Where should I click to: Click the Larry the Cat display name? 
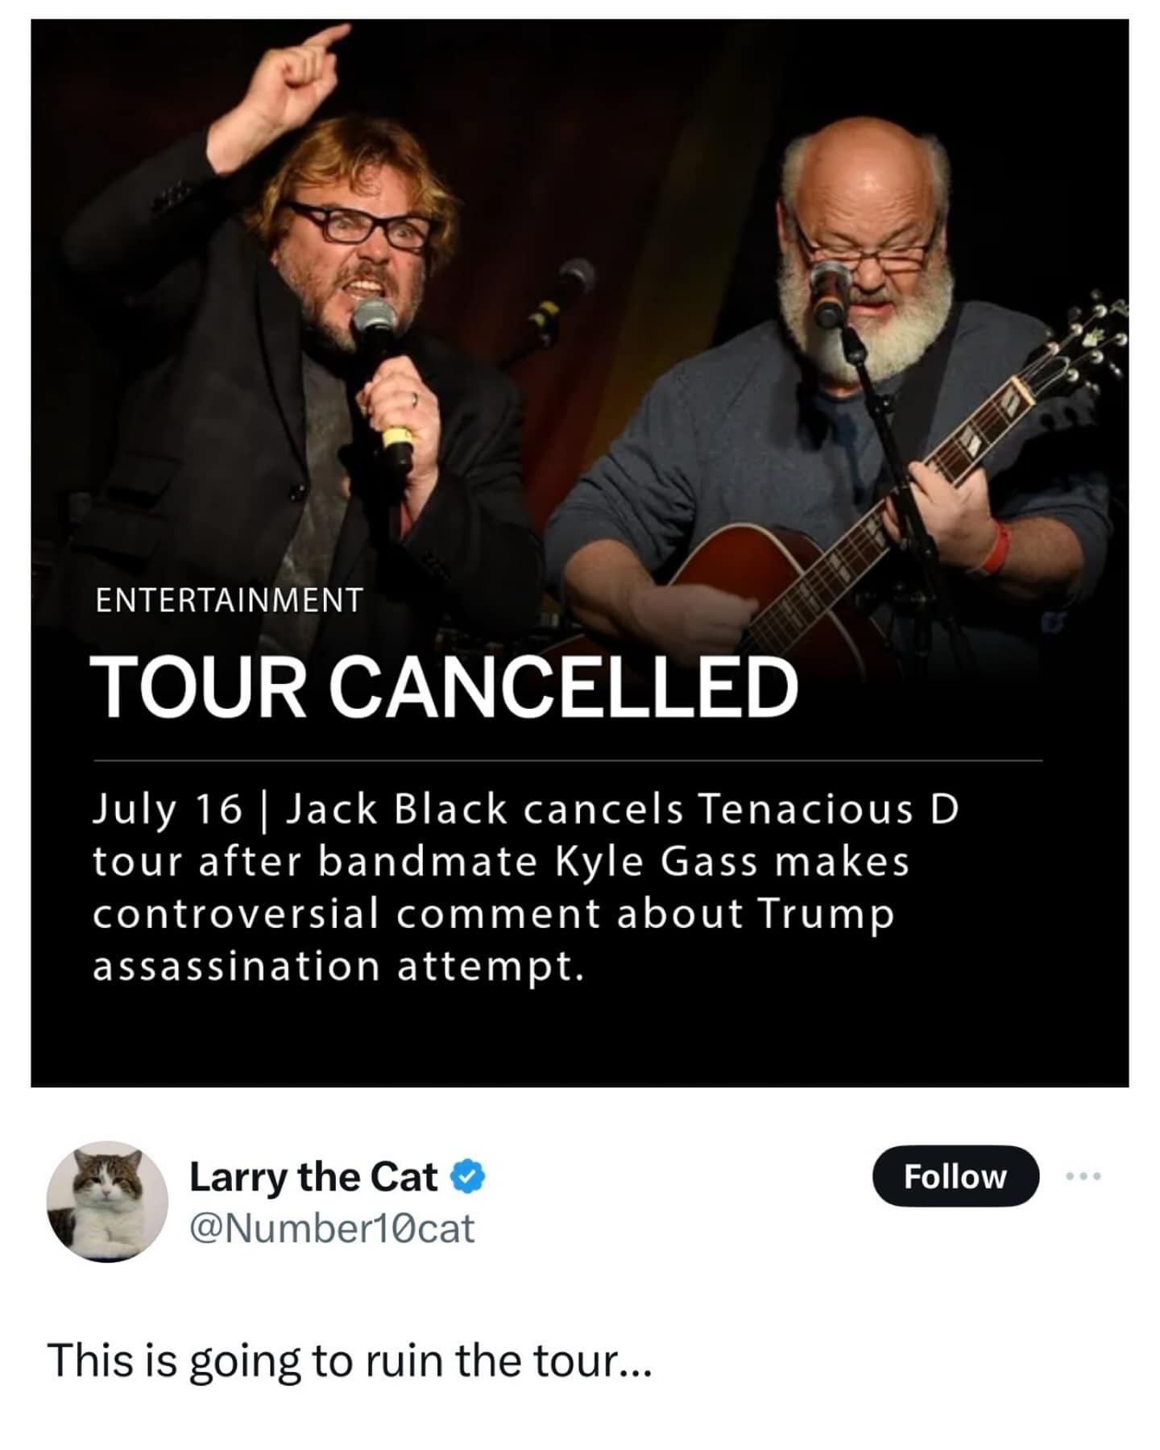313,1177
